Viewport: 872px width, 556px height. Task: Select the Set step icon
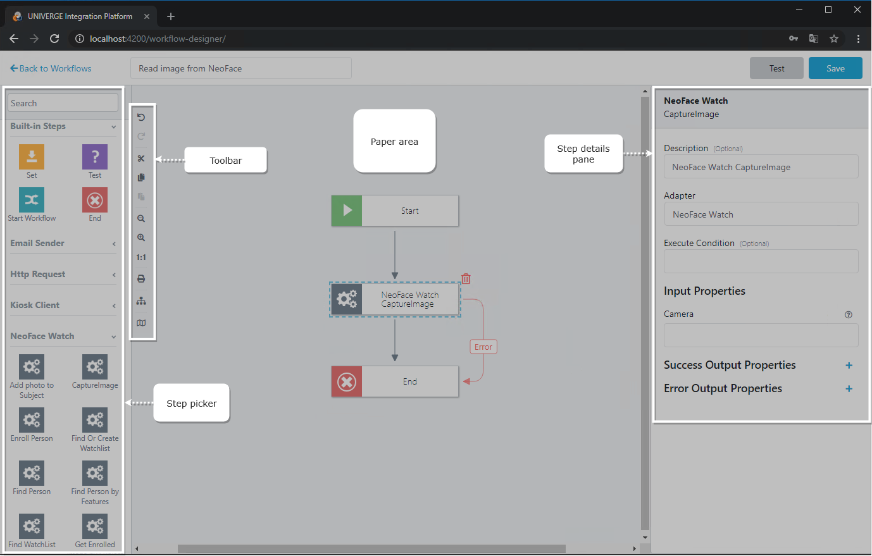(x=32, y=155)
